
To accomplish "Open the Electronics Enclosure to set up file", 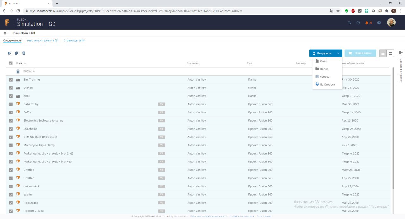I will point(43,121).
